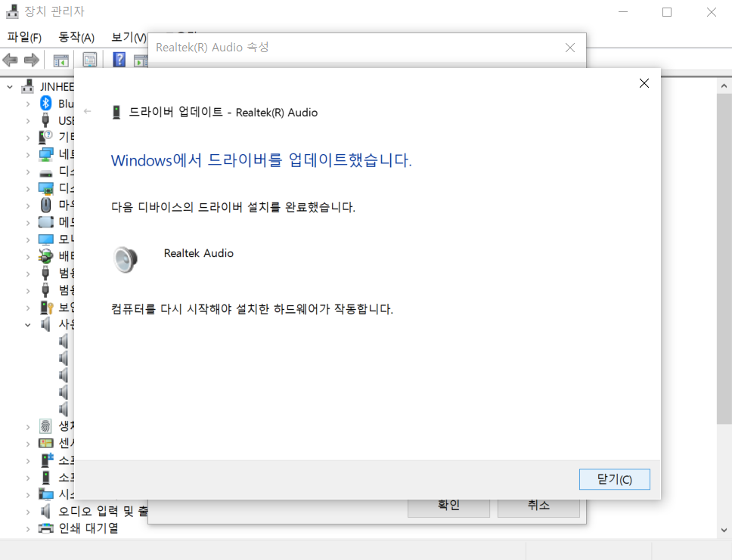Screen dimensions: 732x560
Task: Select the Bluetooth icon in device tree
Action: pos(45,103)
